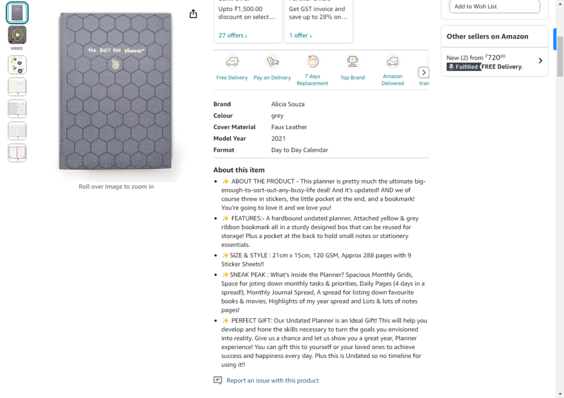Open Report an issue with this product
The height and width of the screenshot is (398, 564).
pyautogui.click(x=272, y=380)
